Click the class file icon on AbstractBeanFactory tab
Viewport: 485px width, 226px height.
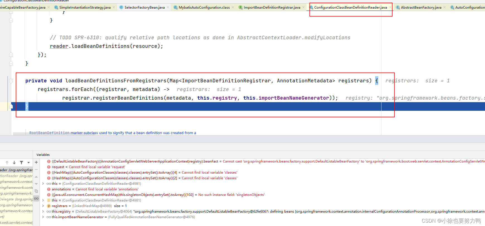pyautogui.click(x=398, y=8)
